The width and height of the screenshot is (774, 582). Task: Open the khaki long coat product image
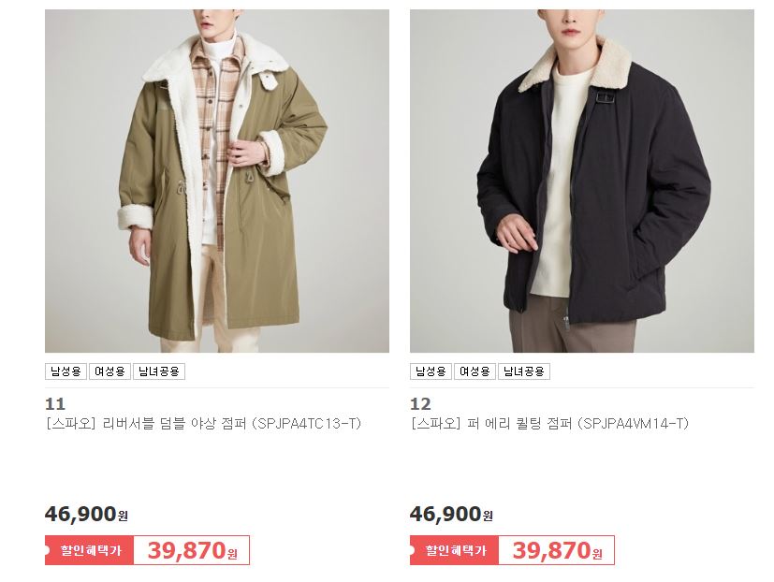[x=217, y=181]
